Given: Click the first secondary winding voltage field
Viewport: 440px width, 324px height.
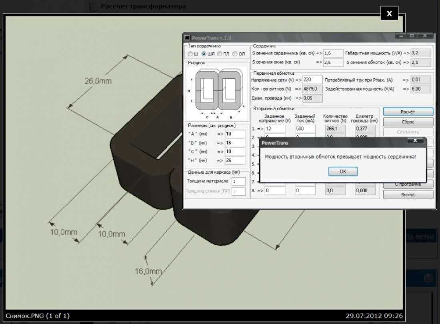Looking at the screenshot, I should (x=275, y=129).
